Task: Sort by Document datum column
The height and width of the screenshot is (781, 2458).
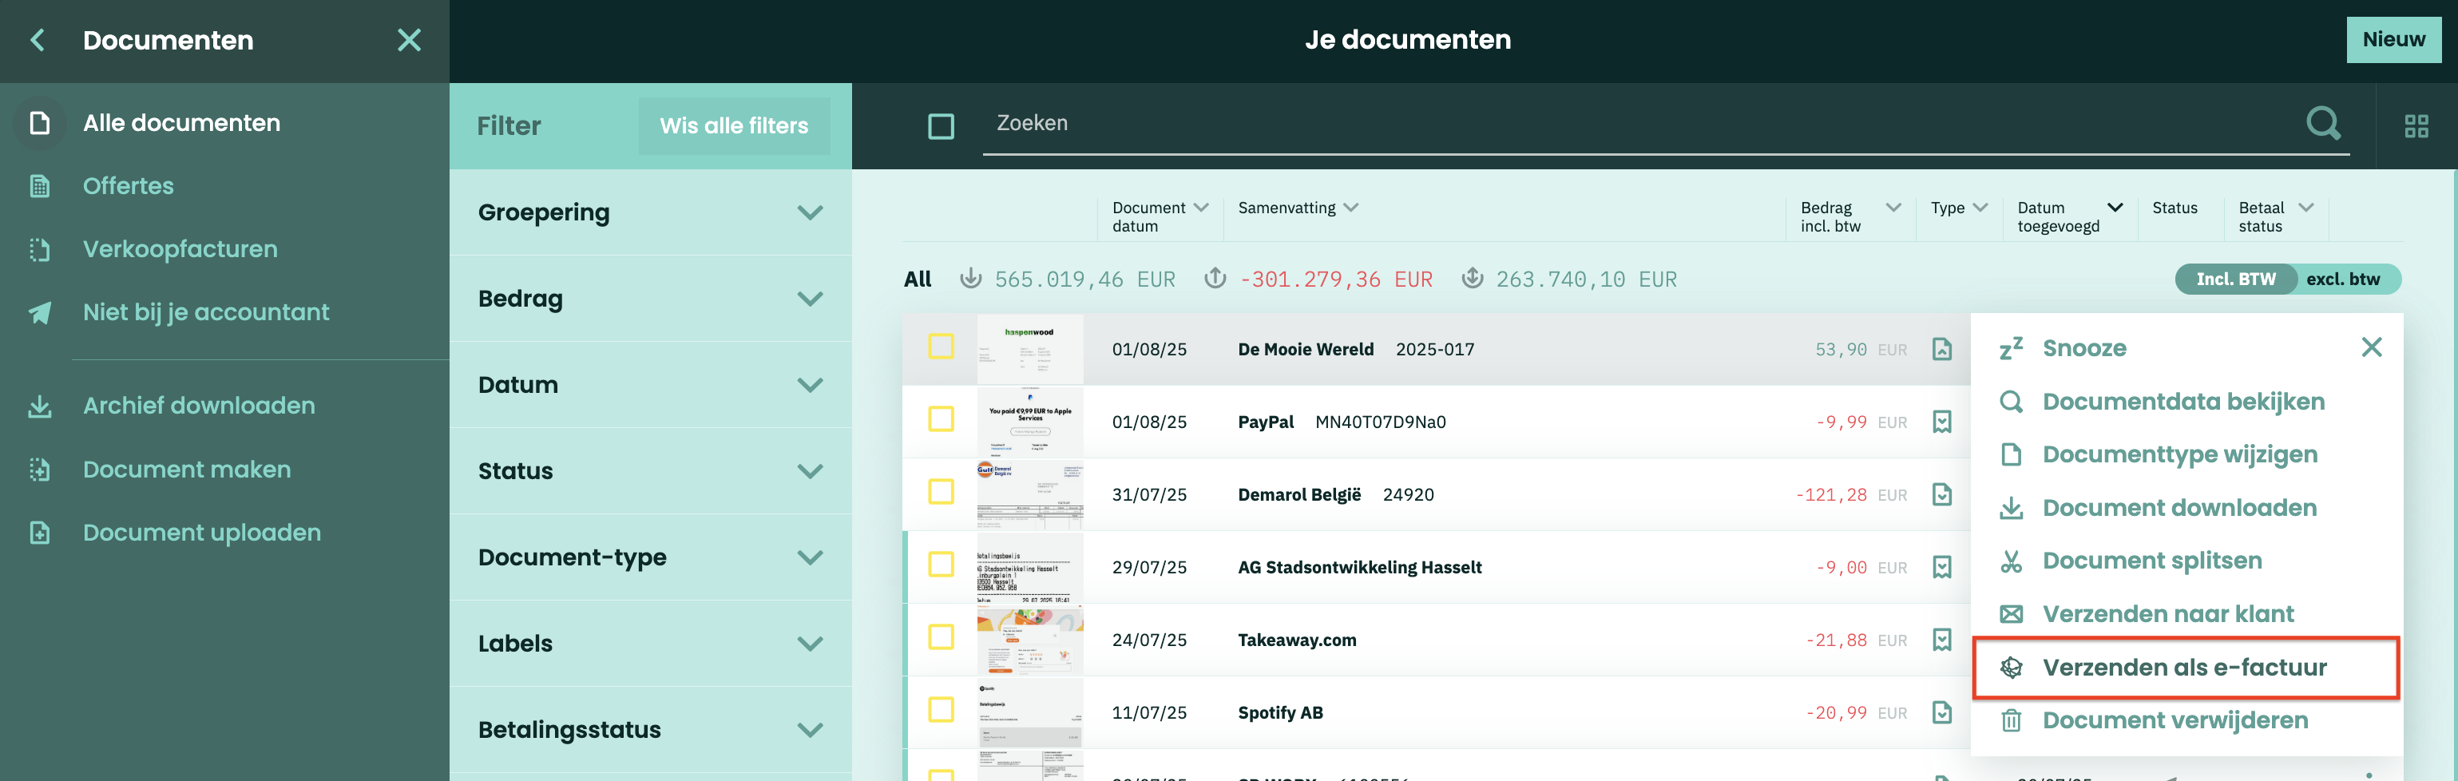Action: (x=1160, y=216)
